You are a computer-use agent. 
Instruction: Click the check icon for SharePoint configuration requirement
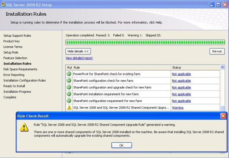click(69, 101)
